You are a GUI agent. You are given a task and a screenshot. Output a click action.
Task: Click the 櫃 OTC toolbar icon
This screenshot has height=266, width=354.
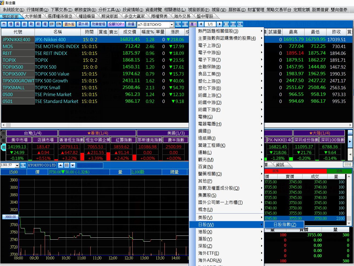coord(11,24)
